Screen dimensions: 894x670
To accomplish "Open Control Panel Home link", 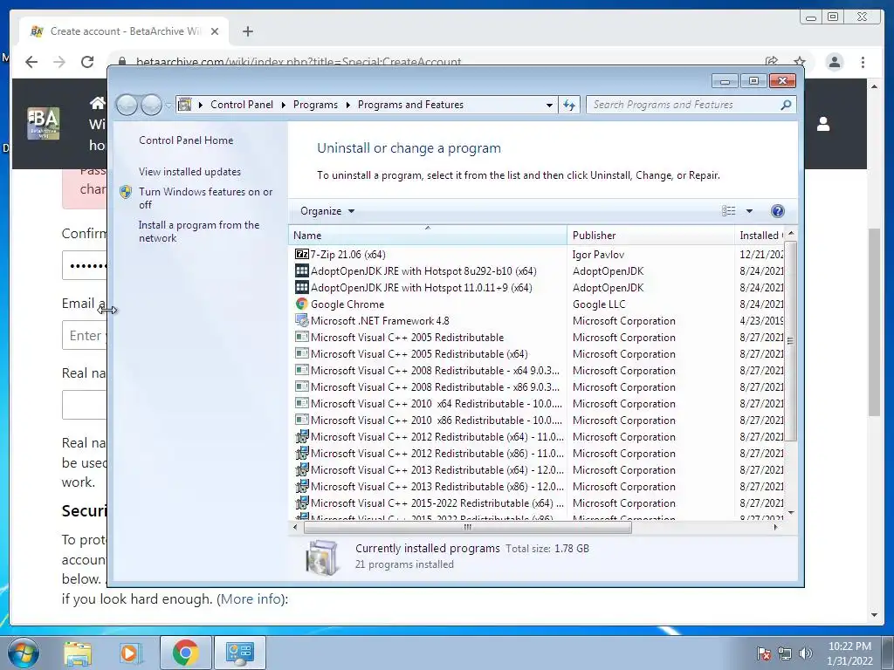I will [186, 140].
